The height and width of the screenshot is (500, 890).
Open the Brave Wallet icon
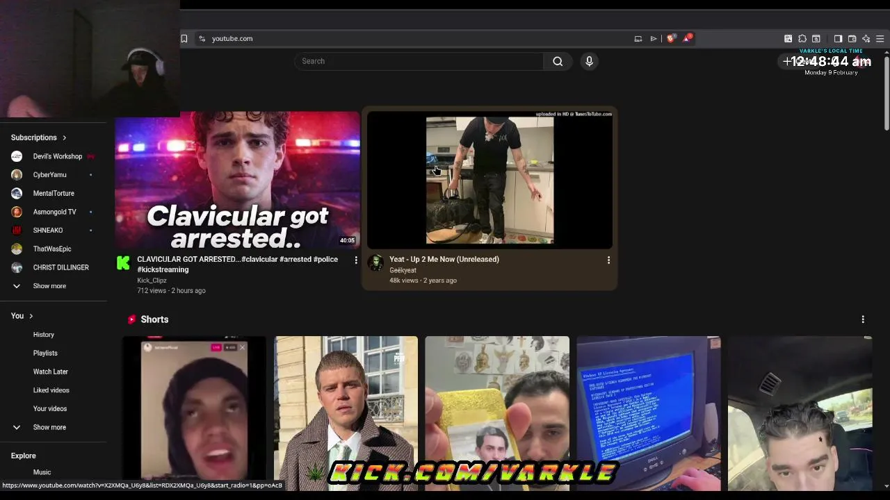[x=852, y=39]
